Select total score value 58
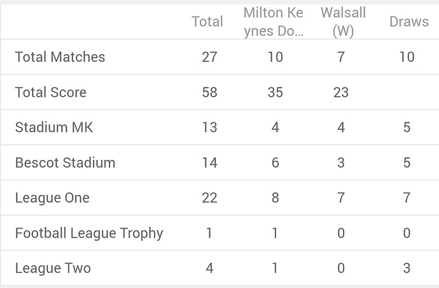This screenshot has width=439, height=288. 209,92
